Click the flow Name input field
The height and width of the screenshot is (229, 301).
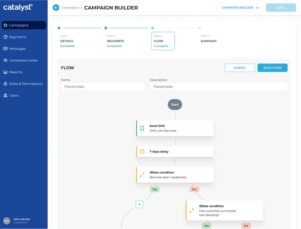pos(103,87)
